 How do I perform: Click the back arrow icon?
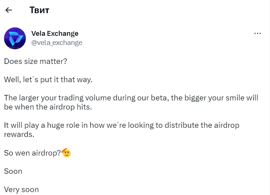9,10
